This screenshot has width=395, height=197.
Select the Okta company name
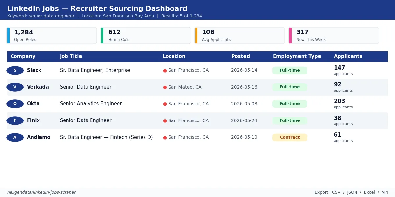(33, 104)
